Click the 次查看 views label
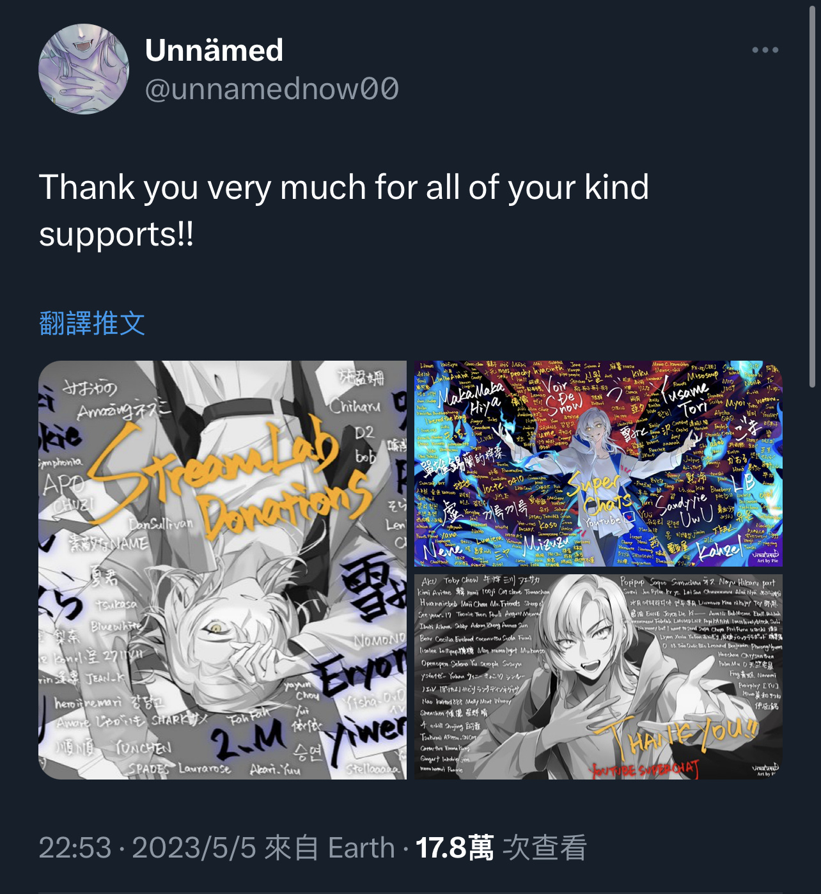The width and height of the screenshot is (821, 894). [x=545, y=848]
